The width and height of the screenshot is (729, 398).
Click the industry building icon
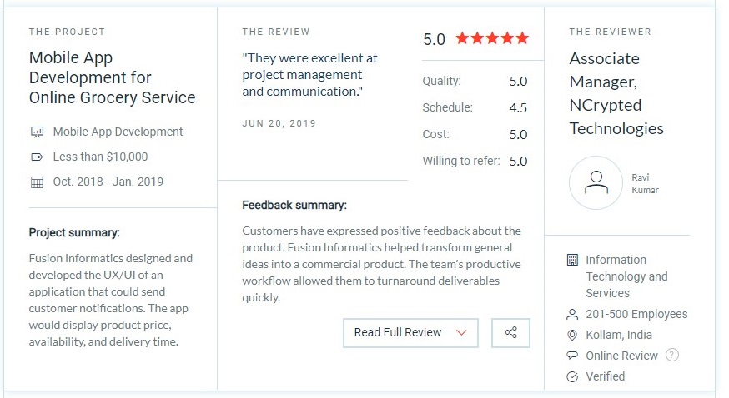572,260
